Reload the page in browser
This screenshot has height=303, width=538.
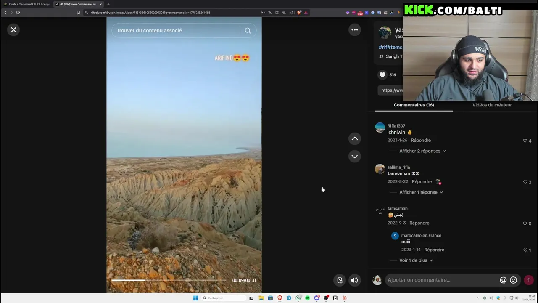point(18,13)
